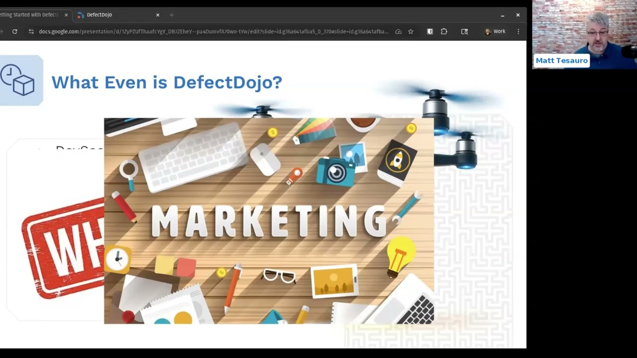Close the Chrome window
Screen dimensions: 637x358
(x=518, y=15)
